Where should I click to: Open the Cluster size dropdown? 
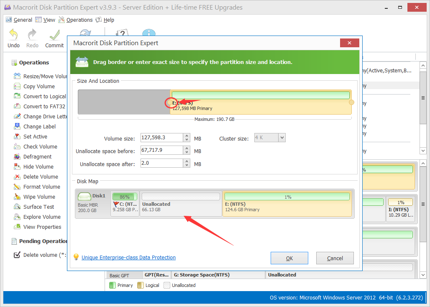[282, 138]
